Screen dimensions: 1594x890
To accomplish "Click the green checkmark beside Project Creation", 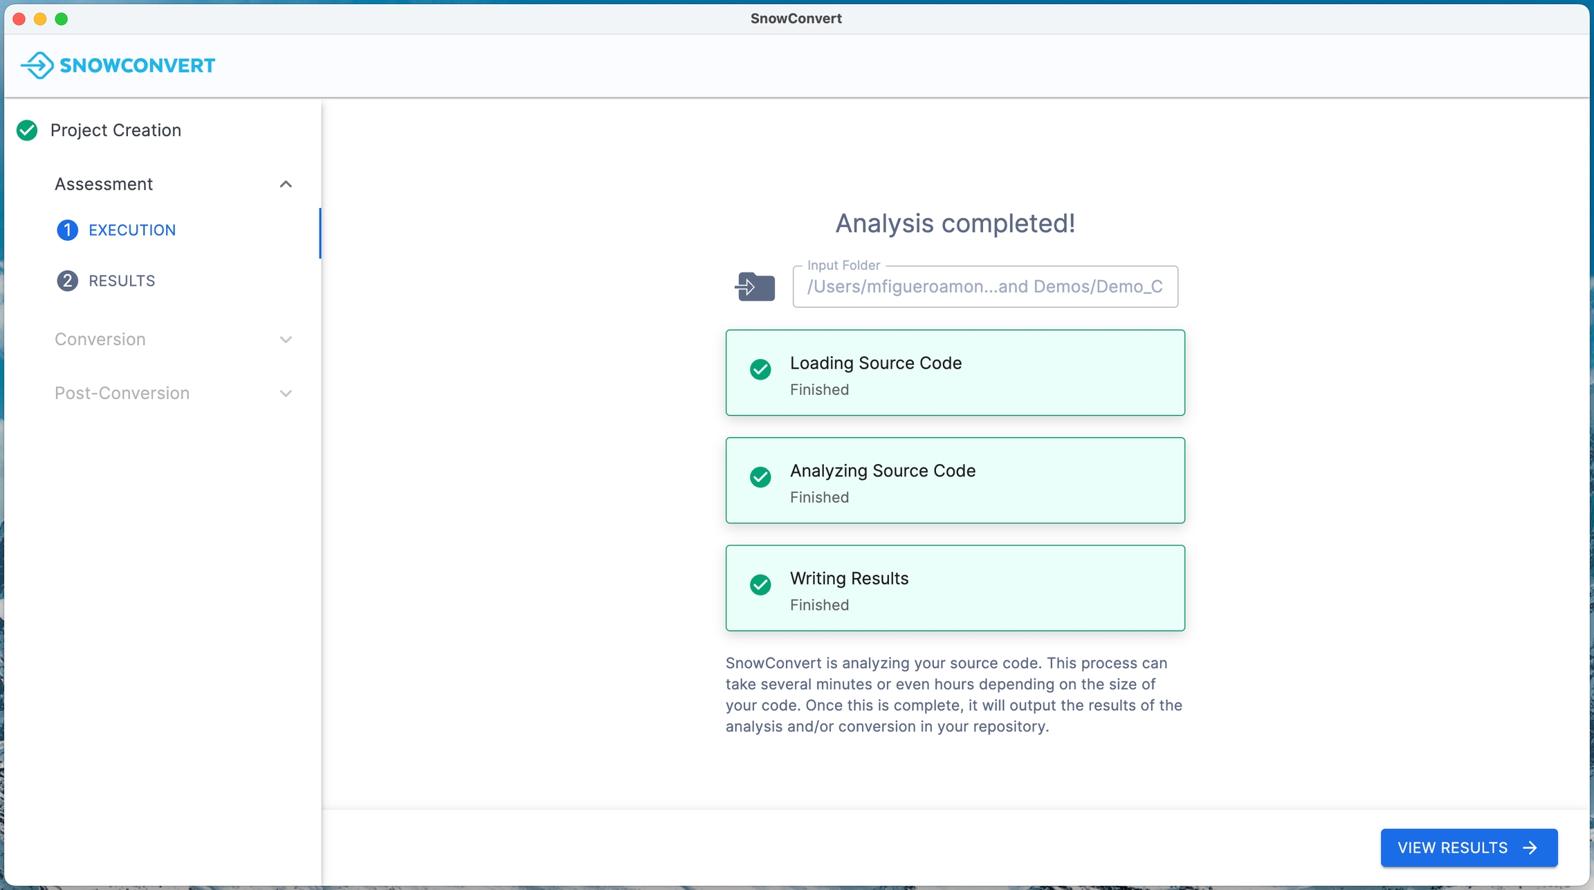I will 27,131.
